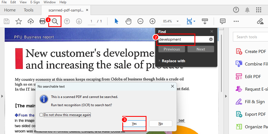Open Find text magnifier icon
The height and width of the screenshot is (134, 268).
[55, 22]
